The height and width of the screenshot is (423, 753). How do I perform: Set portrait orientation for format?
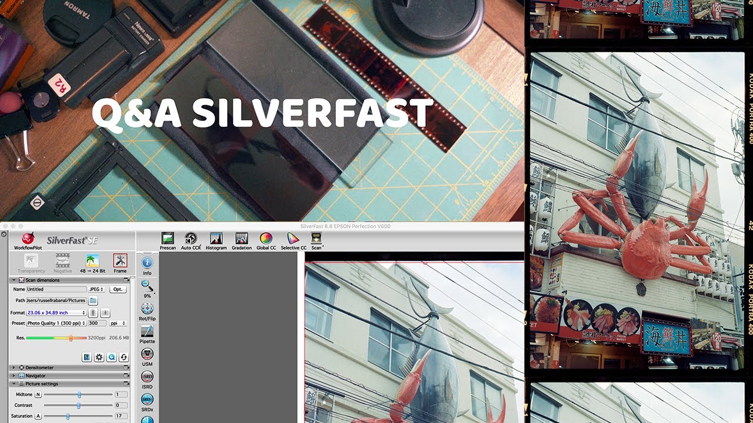(x=93, y=313)
